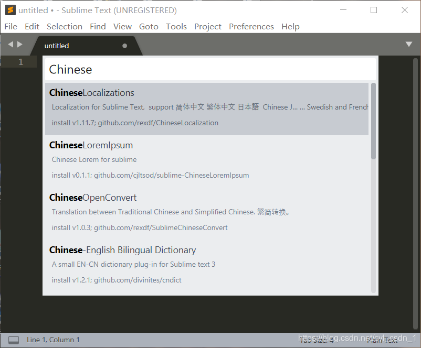Open the Help menu

pyautogui.click(x=290, y=27)
